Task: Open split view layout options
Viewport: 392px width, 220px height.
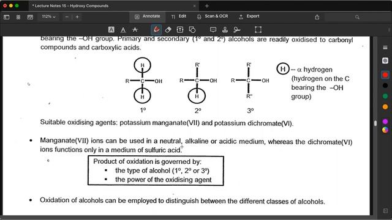Action: pos(30,17)
